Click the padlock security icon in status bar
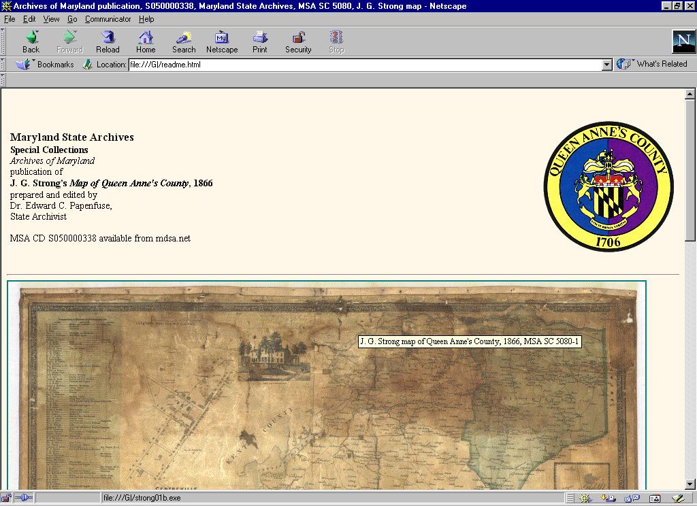 (7, 498)
